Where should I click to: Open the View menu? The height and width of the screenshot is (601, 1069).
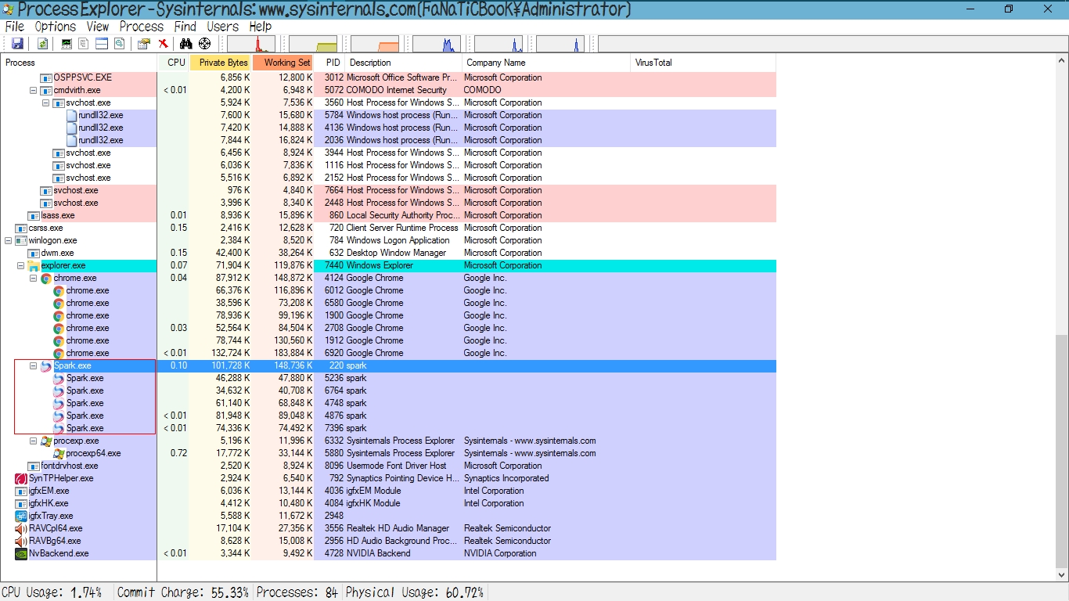(98, 27)
